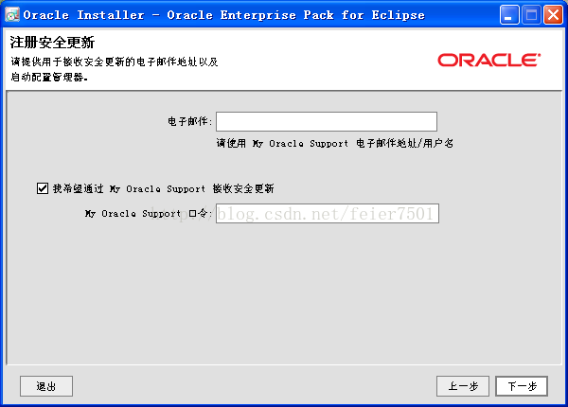Click the 退出 exit button
This screenshot has height=407, width=568.
tap(46, 386)
